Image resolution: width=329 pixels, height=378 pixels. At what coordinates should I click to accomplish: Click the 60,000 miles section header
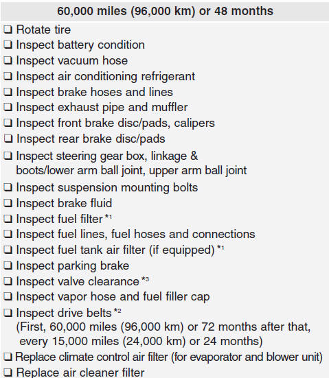coord(165,11)
